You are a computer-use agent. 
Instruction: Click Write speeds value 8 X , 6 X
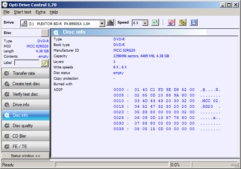(x=120, y=67)
